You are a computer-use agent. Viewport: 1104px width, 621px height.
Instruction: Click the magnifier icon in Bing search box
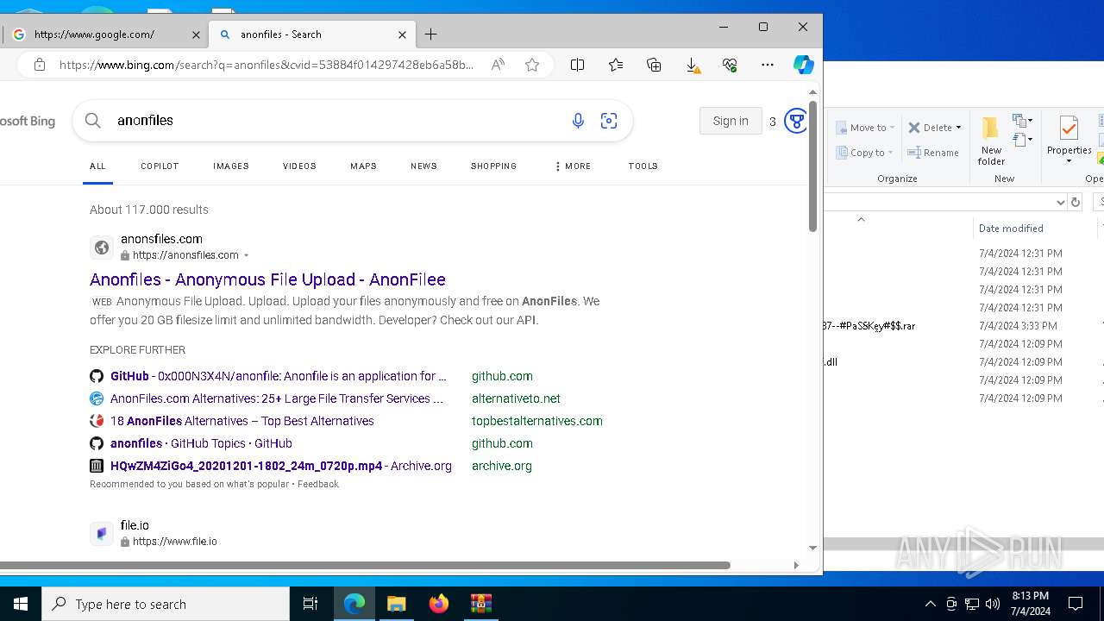tap(93, 121)
